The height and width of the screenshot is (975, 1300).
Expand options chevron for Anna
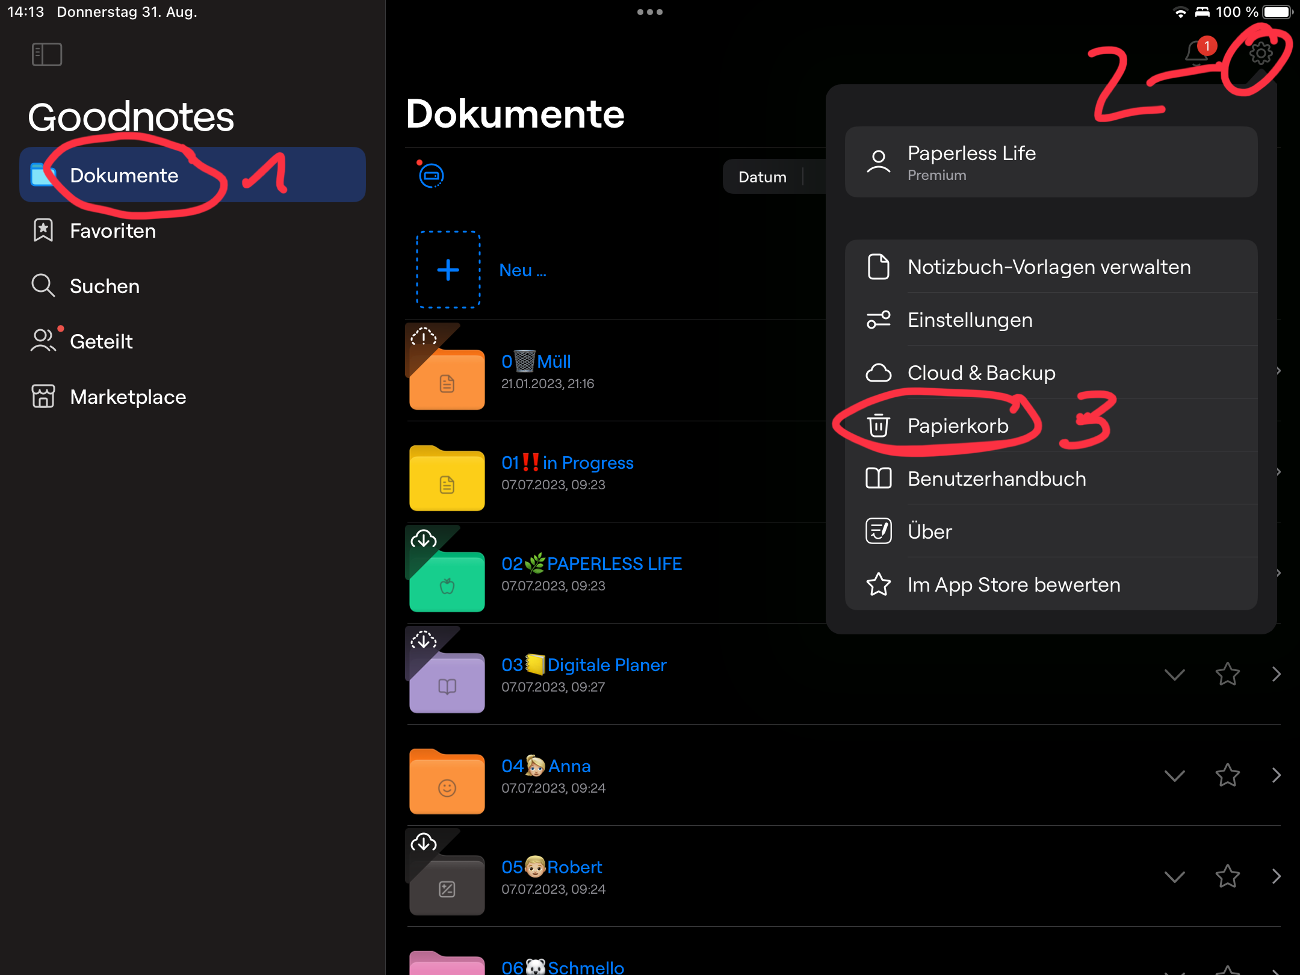[1174, 775]
